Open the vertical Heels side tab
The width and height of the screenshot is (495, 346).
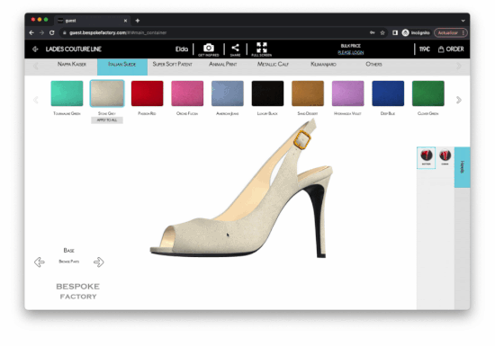[x=463, y=167]
